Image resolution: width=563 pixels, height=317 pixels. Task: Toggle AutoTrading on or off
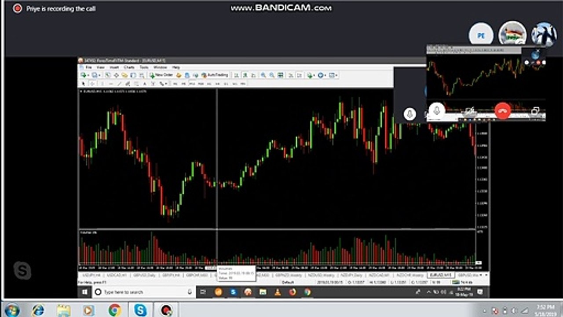click(x=216, y=75)
